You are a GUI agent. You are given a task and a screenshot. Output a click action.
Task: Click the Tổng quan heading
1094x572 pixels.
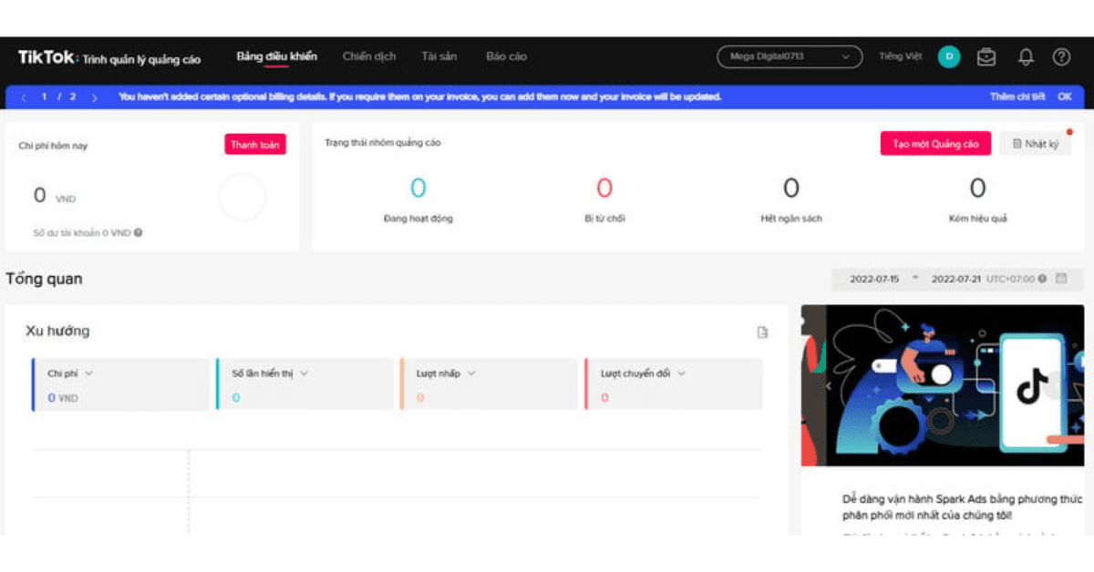point(44,279)
